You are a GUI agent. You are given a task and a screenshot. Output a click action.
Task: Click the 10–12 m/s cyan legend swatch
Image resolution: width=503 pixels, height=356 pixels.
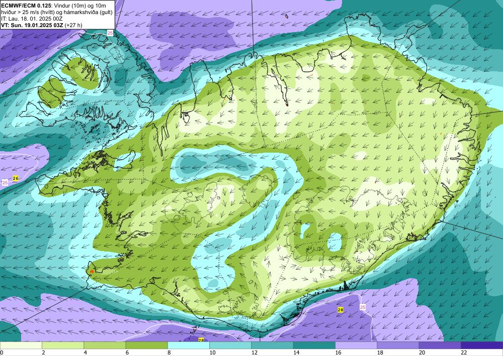click(230, 345)
